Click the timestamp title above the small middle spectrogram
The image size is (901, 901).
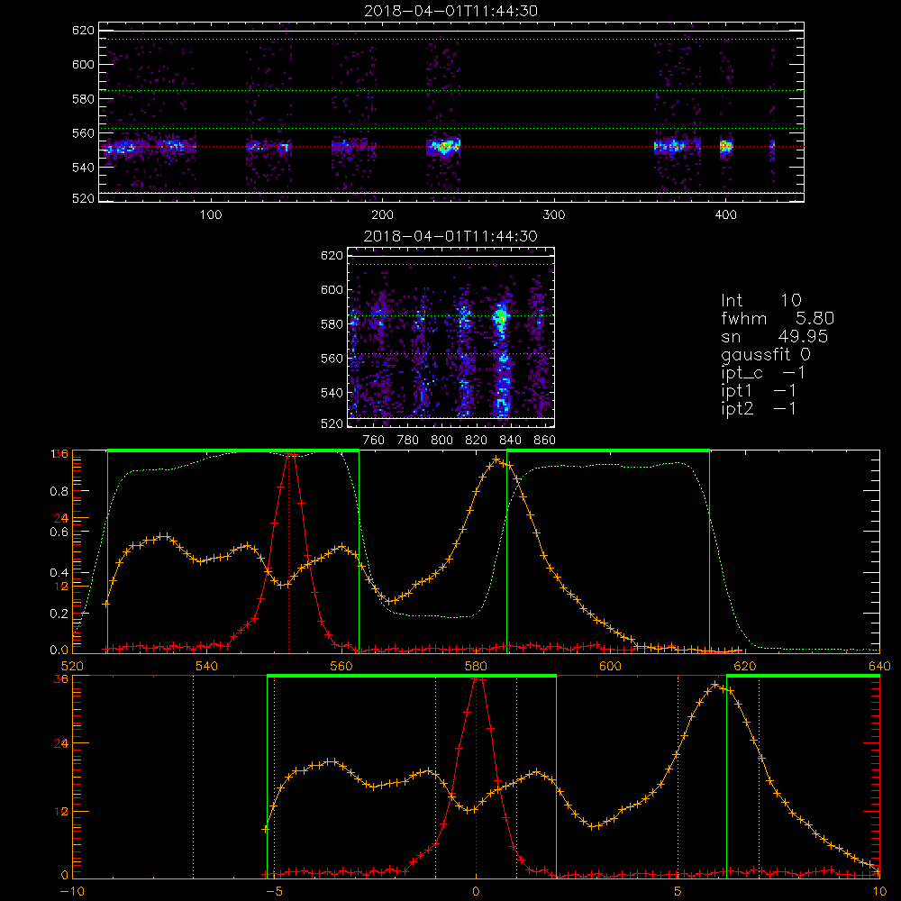coord(450,236)
